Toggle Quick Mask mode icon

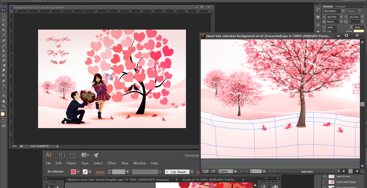4,121
